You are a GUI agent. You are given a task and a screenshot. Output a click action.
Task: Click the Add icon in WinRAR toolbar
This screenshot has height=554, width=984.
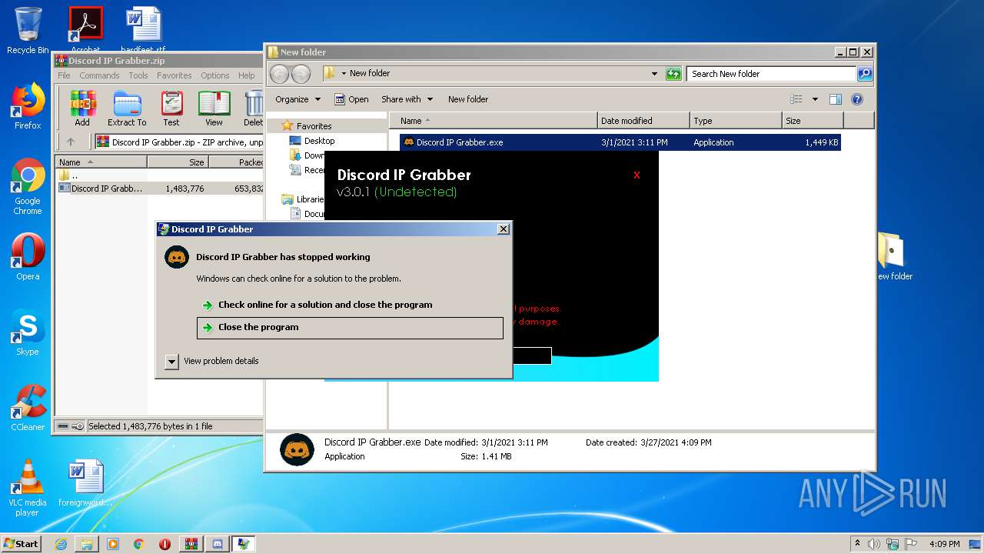[x=82, y=108]
